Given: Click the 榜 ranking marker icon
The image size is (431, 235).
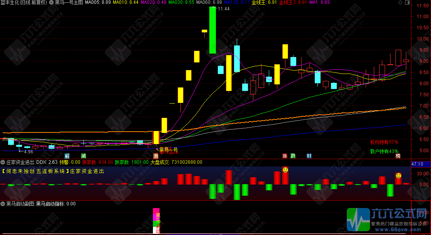Looking at the screenshot, I should click(398, 156).
